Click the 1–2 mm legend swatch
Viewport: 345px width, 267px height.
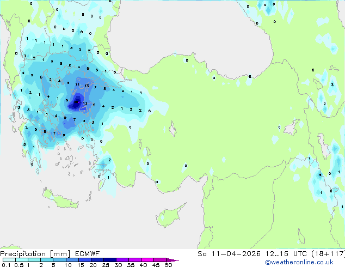[x=34, y=260]
